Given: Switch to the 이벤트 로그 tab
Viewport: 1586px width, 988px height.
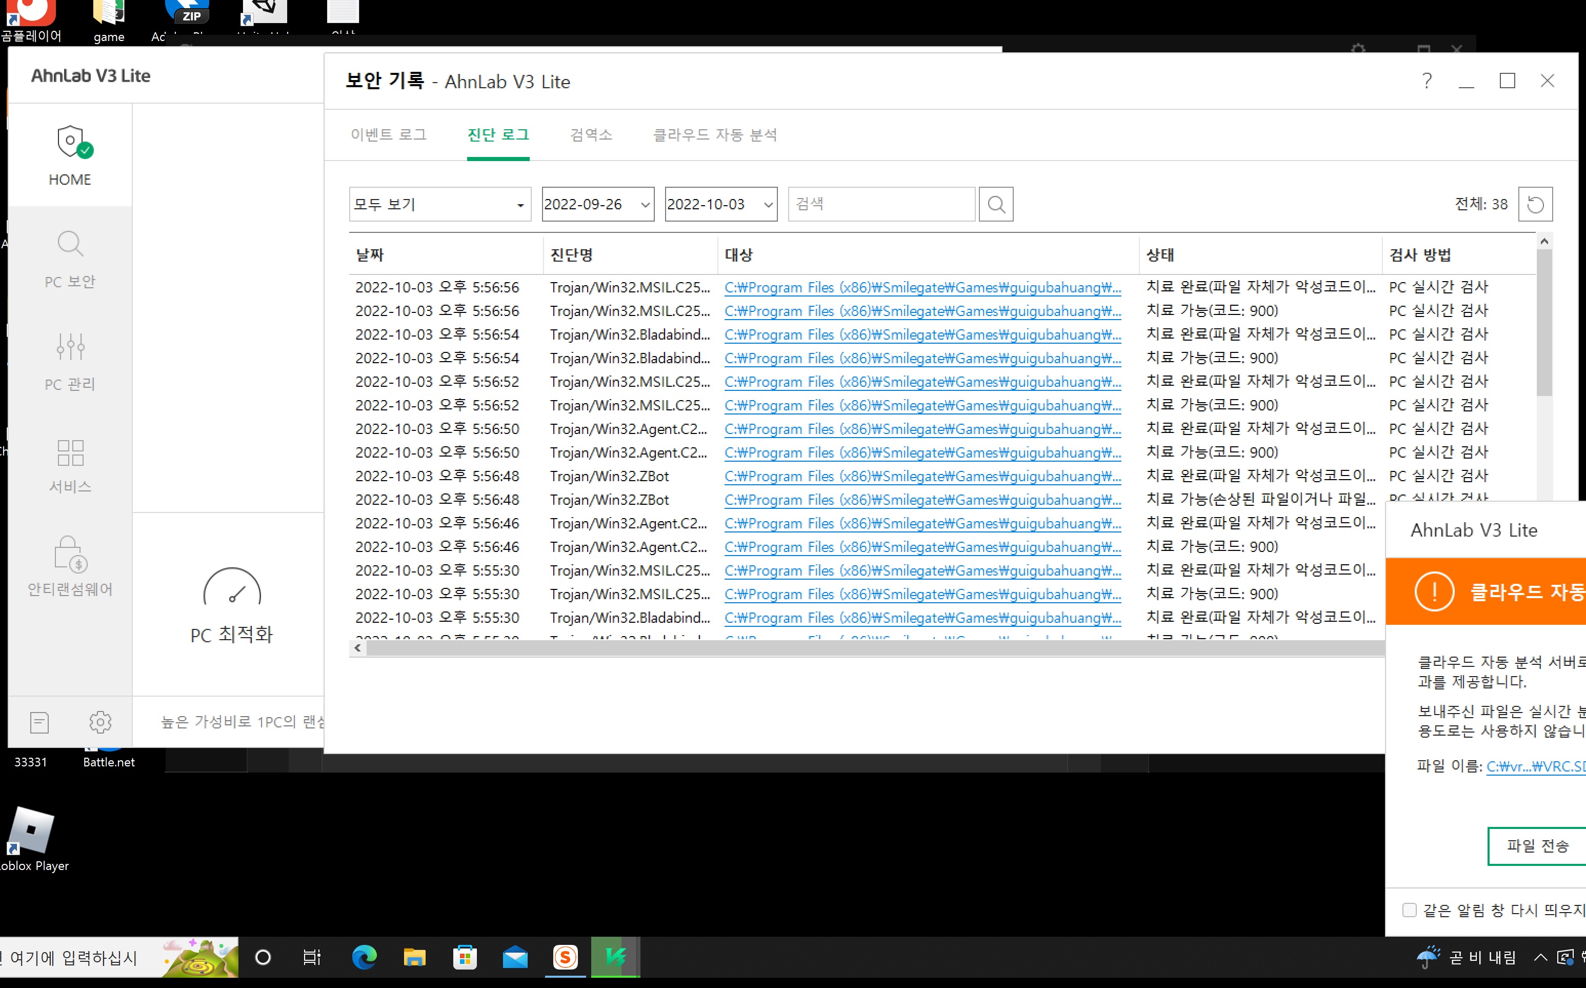Looking at the screenshot, I should (389, 134).
